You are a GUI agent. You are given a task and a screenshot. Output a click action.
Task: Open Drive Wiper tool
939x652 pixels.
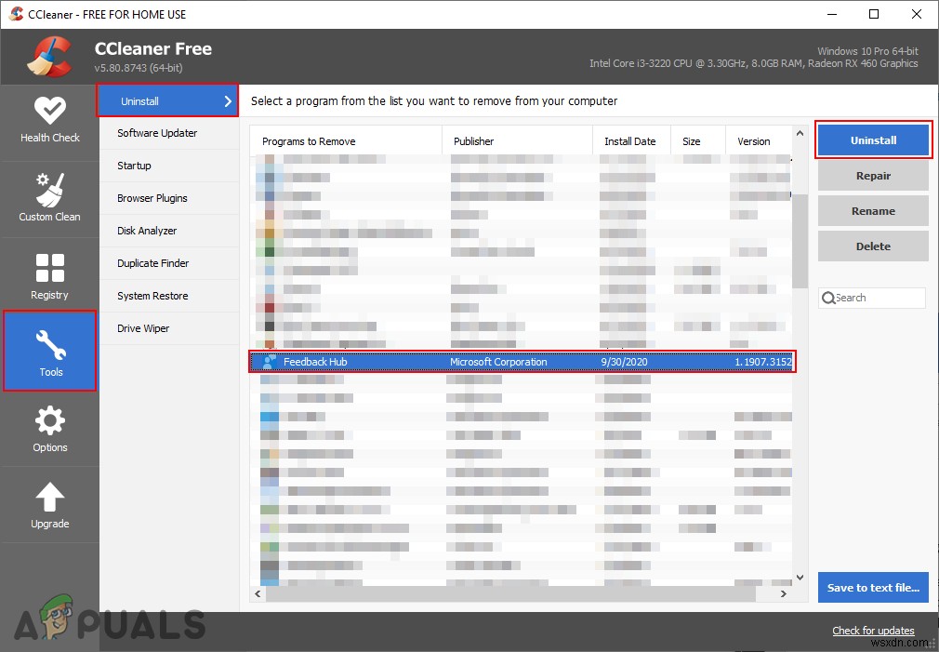pos(169,328)
